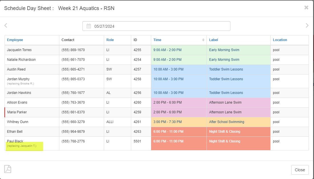This screenshot has width=314, height=179.
Task: Click shift ID 4259
Action: pos(137,112)
